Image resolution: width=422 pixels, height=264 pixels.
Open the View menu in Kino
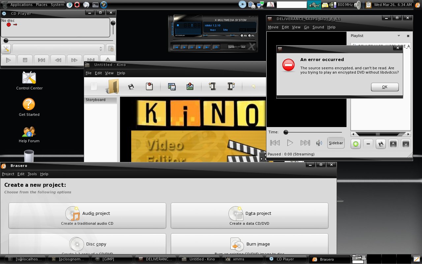pos(109,73)
